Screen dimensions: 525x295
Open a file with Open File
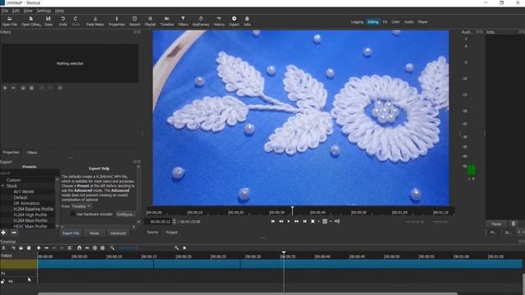9,21
